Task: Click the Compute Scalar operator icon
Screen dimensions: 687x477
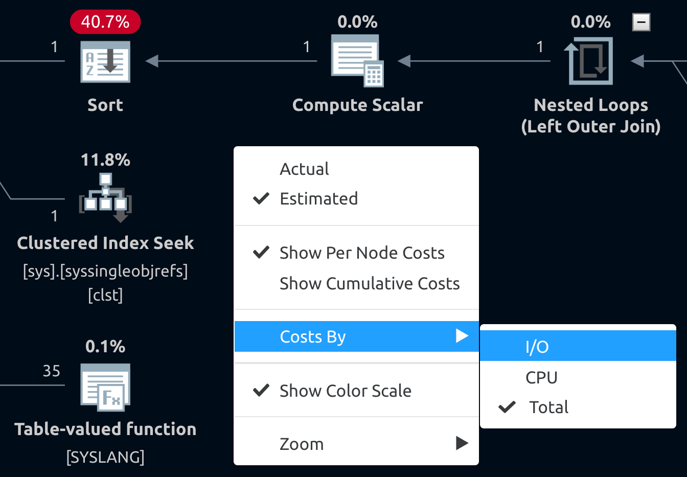Action: (x=357, y=60)
